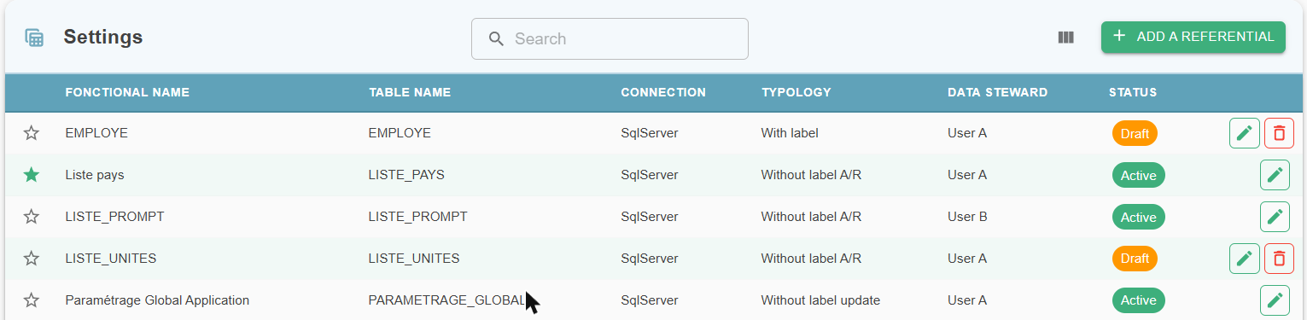This screenshot has width=1307, height=320.
Task: Edit the LISTE_UNITES referential with pencil icon
Action: (1245, 259)
